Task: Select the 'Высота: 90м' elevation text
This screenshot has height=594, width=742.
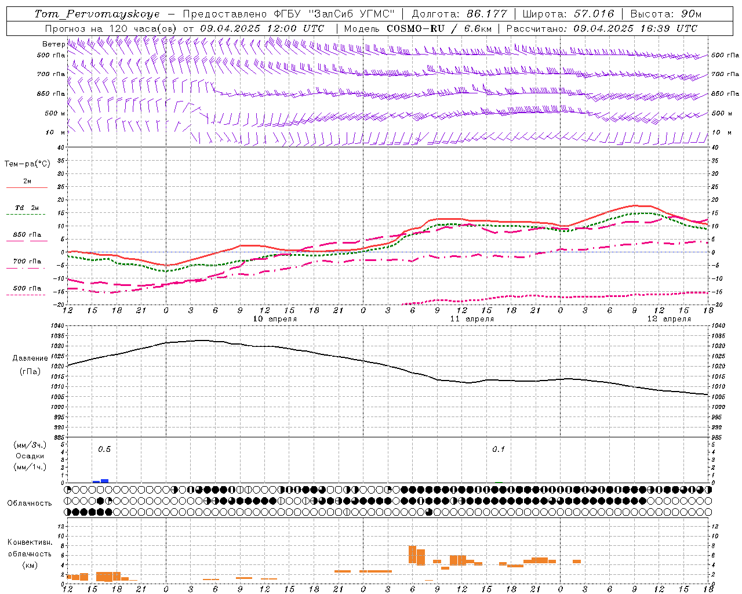Action: point(665,14)
